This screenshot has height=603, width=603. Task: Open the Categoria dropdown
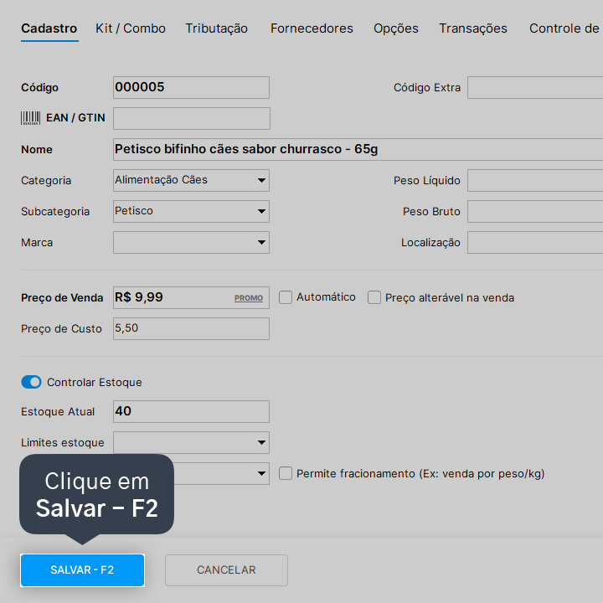tap(191, 180)
